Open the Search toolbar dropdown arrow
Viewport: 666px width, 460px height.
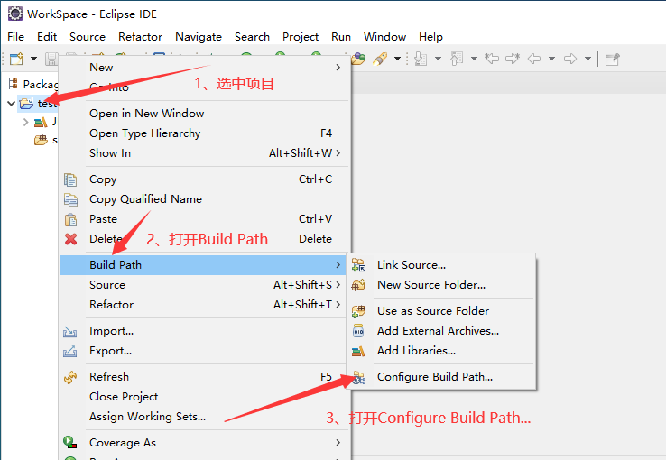coord(397,59)
